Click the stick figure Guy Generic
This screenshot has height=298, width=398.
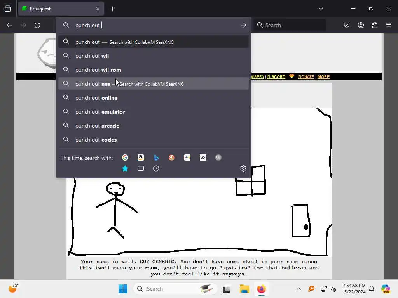[x=116, y=210]
